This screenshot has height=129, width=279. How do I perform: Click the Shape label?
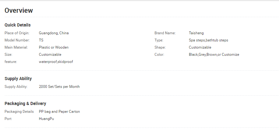coord(160,47)
